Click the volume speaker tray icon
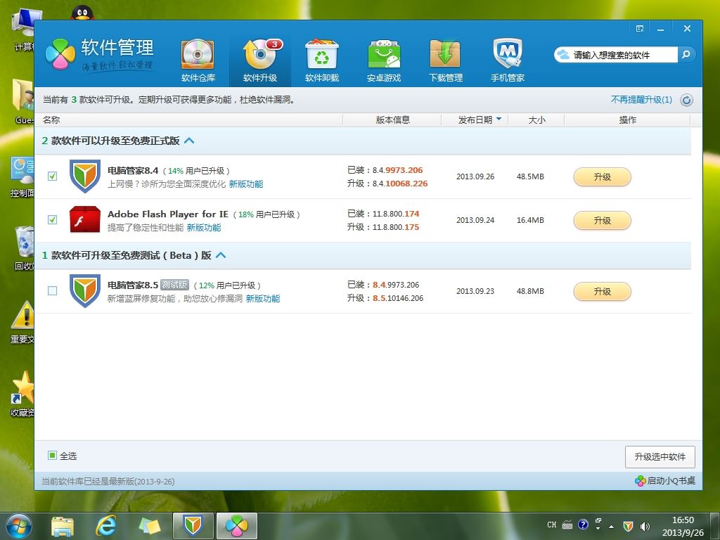This screenshot has width=720, height=540. [645, 526]
